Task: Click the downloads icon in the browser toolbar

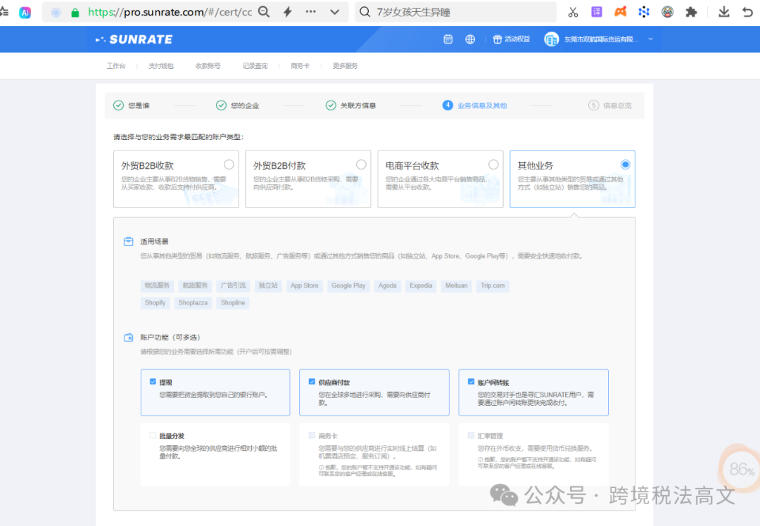Action: coord(725,12)
